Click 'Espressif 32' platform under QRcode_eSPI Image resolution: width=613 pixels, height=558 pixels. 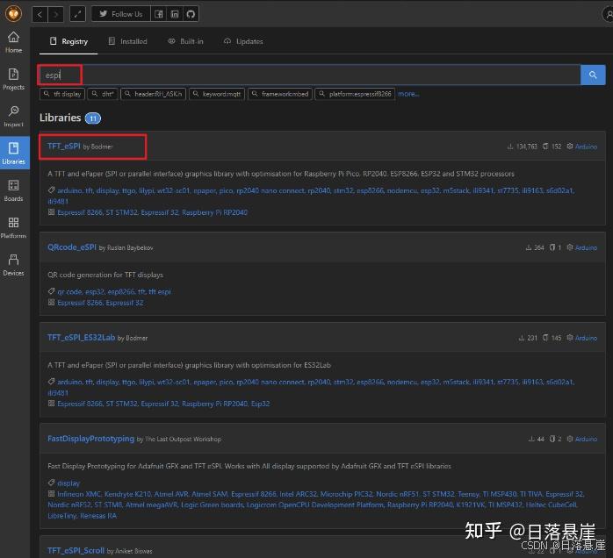pyautogui.click(x=126, y=303)
